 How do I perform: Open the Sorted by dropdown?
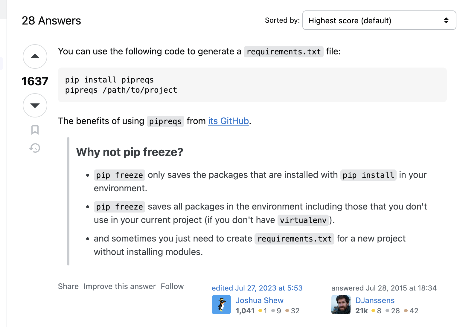coord(379,20)
